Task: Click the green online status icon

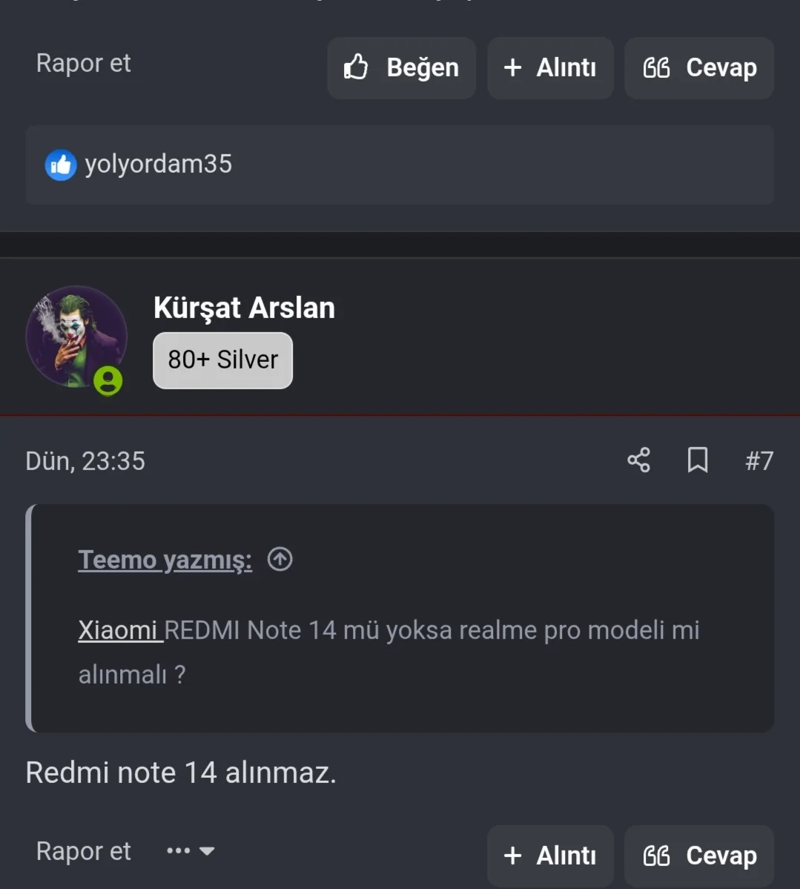Action: point(108,380)
